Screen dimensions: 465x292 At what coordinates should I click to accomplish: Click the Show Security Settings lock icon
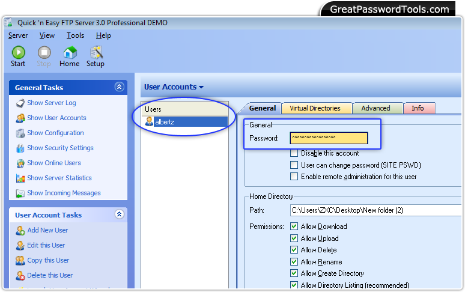[20, 148]
